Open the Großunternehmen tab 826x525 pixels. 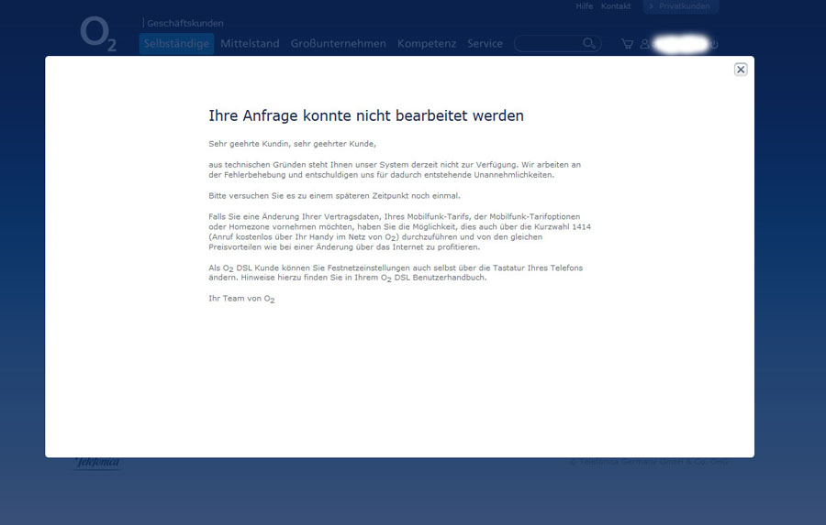[338, 44]
